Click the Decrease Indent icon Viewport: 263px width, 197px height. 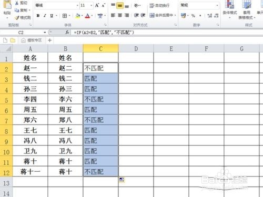[x=136, y=15]
